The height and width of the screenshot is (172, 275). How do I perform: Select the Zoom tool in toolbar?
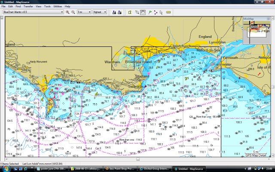tap(137, 12)
